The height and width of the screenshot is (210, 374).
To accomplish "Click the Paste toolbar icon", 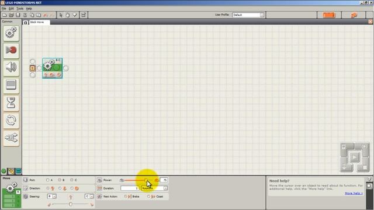I will [39, 15].
